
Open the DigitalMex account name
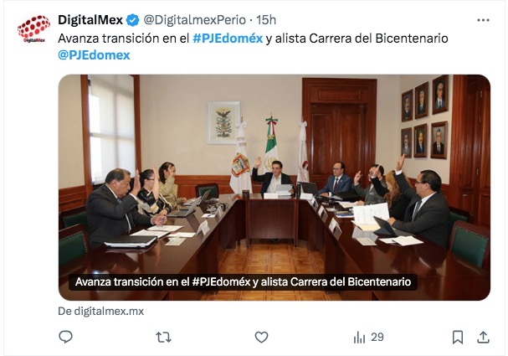[x=90, y=20]
